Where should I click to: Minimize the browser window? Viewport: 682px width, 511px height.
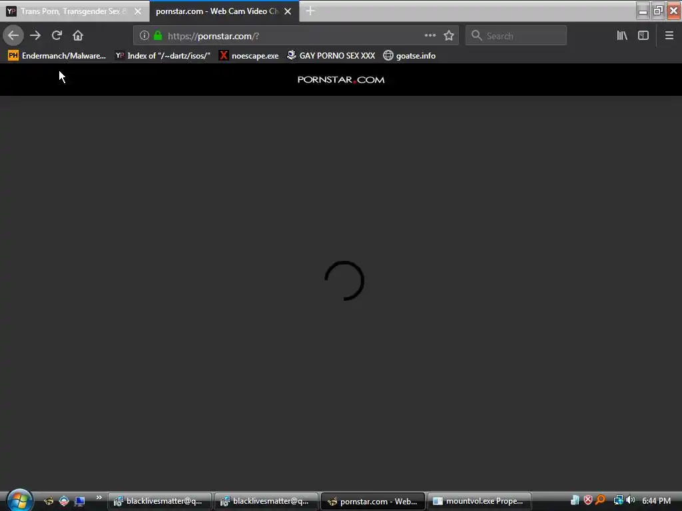643,11
